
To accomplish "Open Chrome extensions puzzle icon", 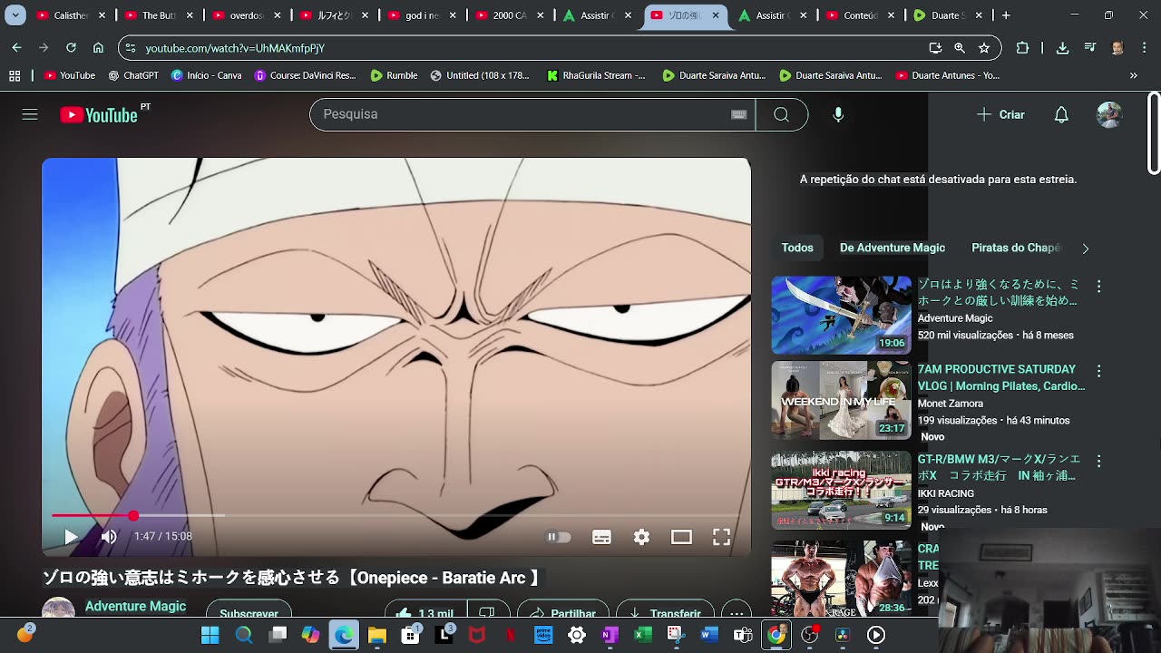I will pyautogui.click(x=1023, y=48).
